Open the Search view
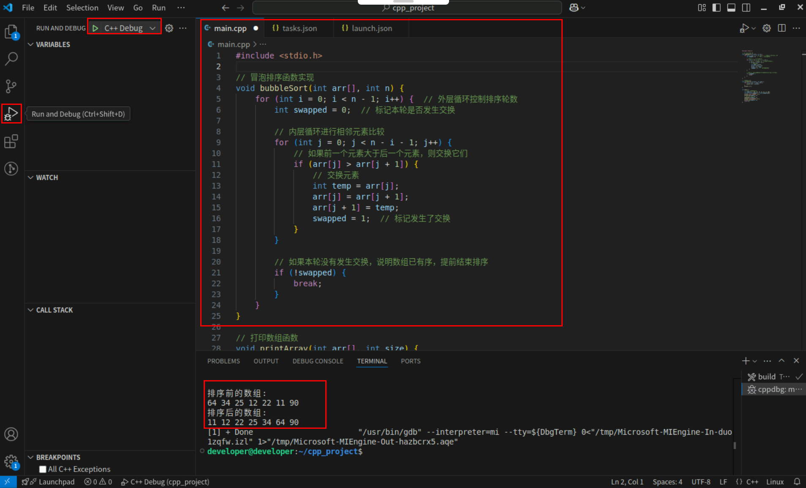Screen dimensions: 806x488 11,59
